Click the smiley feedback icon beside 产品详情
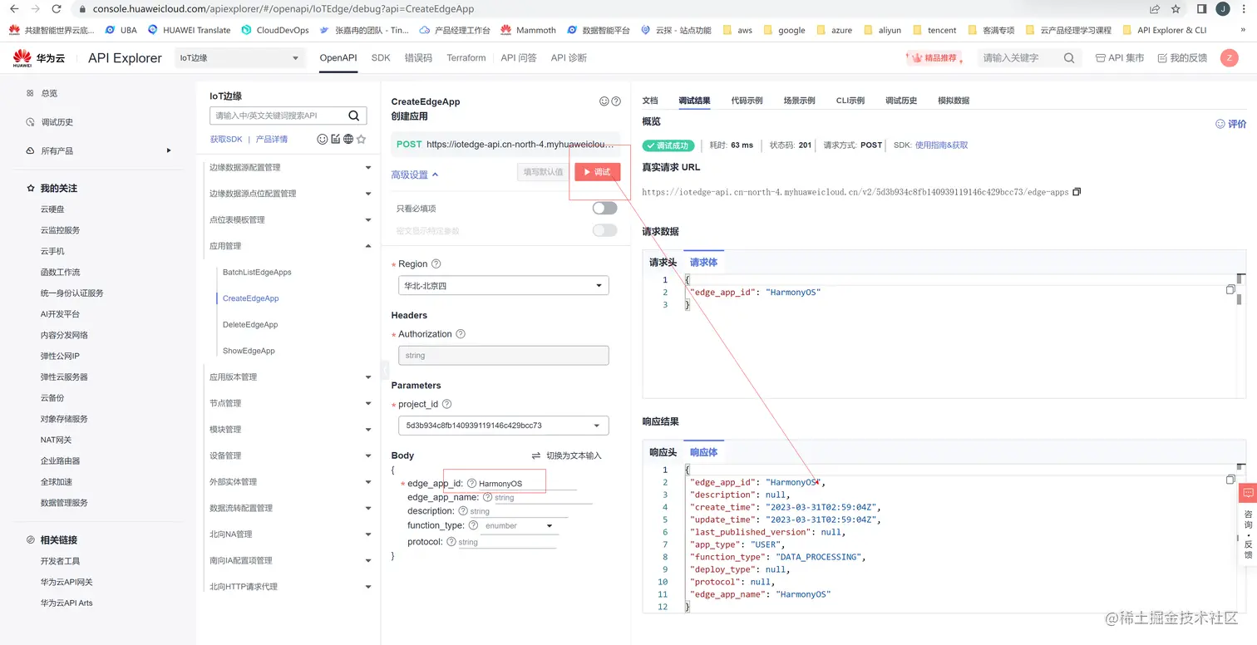Viewport: 1257px width, 645px height. click(323, 140)
